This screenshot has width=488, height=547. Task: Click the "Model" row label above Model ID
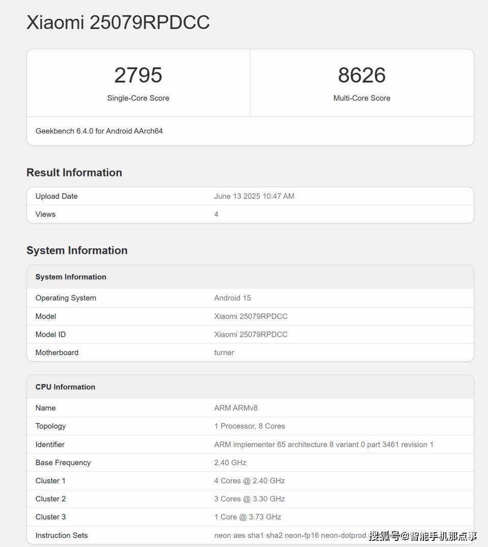coord(46,316)
